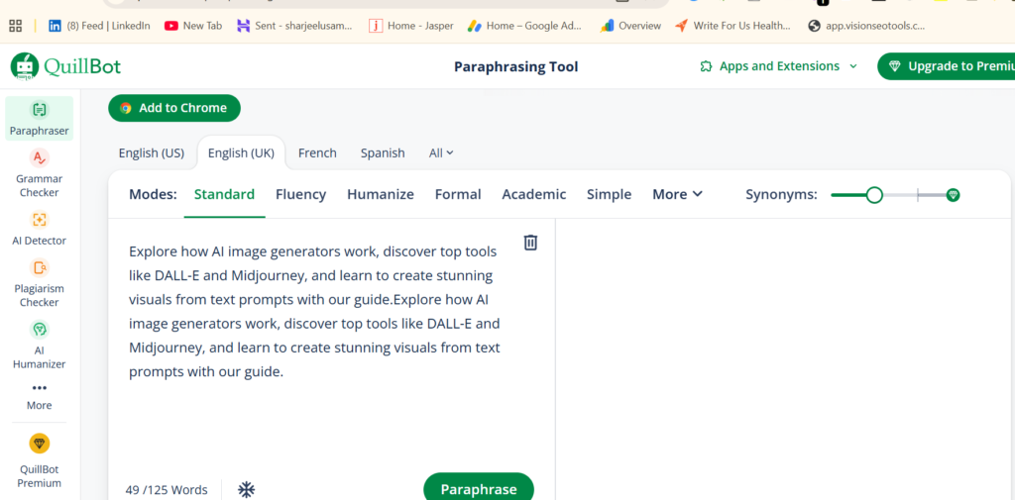Open the Paraphraser tool in sidebar
Viewport: 1015px width, 500px height.
(39, 118)
